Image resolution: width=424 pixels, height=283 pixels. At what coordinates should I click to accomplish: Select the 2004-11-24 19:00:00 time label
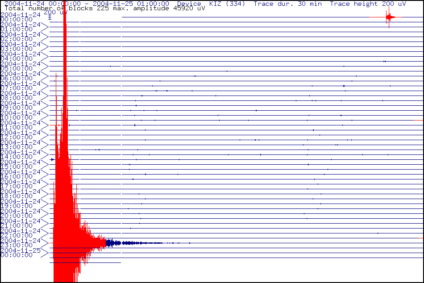21,204
